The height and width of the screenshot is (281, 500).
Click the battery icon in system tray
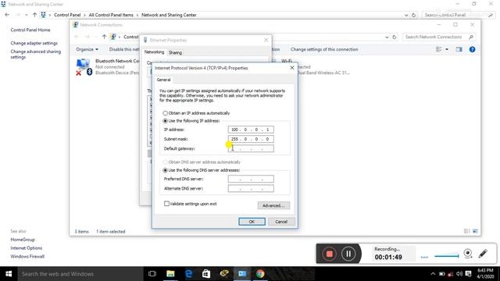(442, 274)
